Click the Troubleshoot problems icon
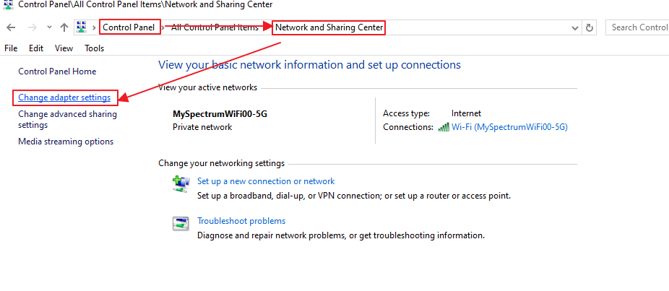 pos(181,223)
